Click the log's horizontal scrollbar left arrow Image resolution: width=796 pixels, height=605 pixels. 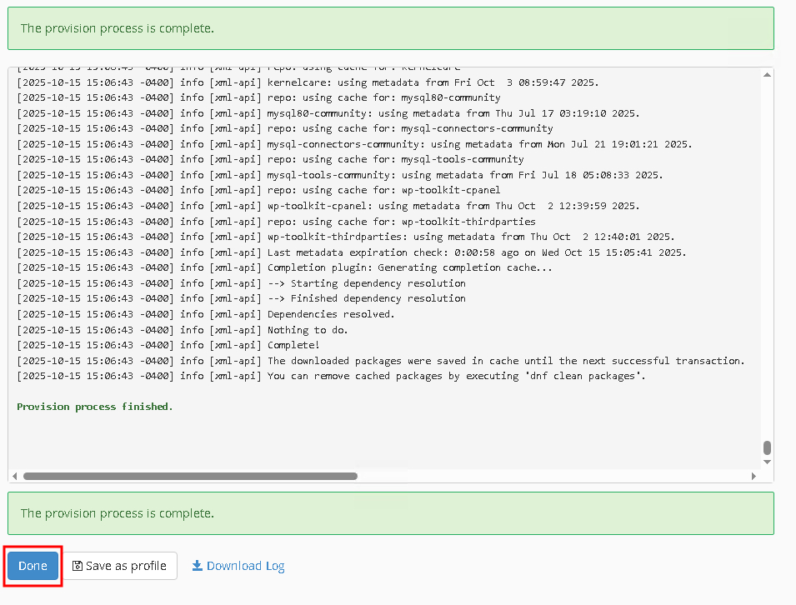(x=15, y=476)
